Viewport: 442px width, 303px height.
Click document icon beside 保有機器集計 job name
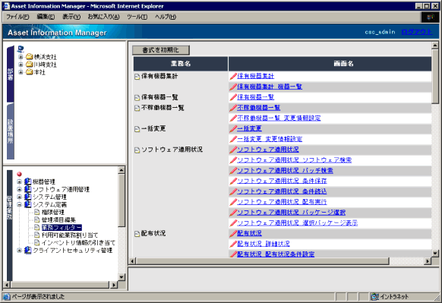tap(137, 77)
